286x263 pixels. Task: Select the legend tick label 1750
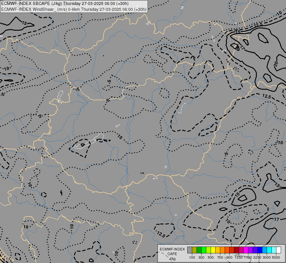point(248,257)
